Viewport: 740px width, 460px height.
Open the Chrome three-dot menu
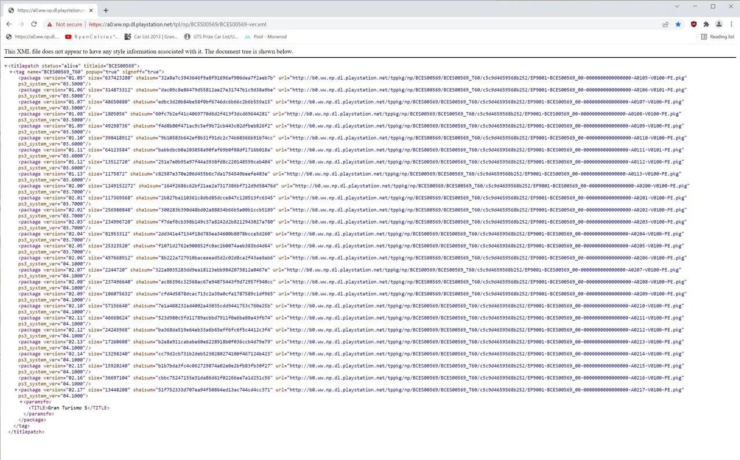pos(731,24)
